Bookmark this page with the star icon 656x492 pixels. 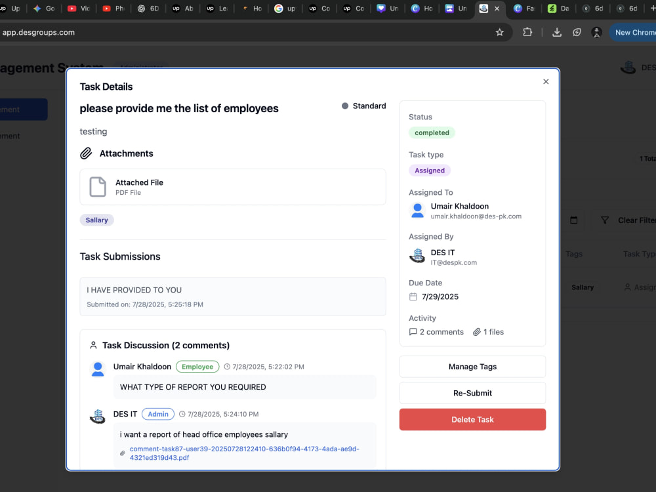pyautogui.click(x=499, y=32)
